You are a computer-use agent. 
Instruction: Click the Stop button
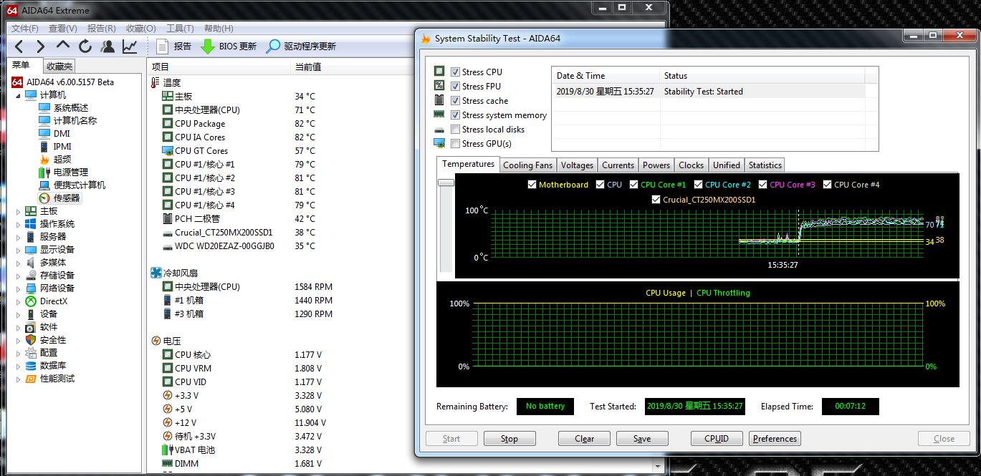(x=509, y=439)
